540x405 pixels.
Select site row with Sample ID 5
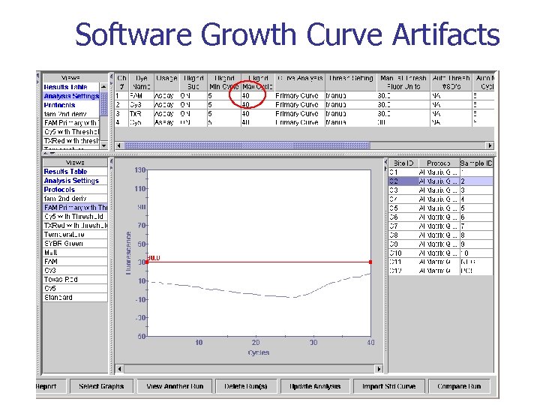441,208
